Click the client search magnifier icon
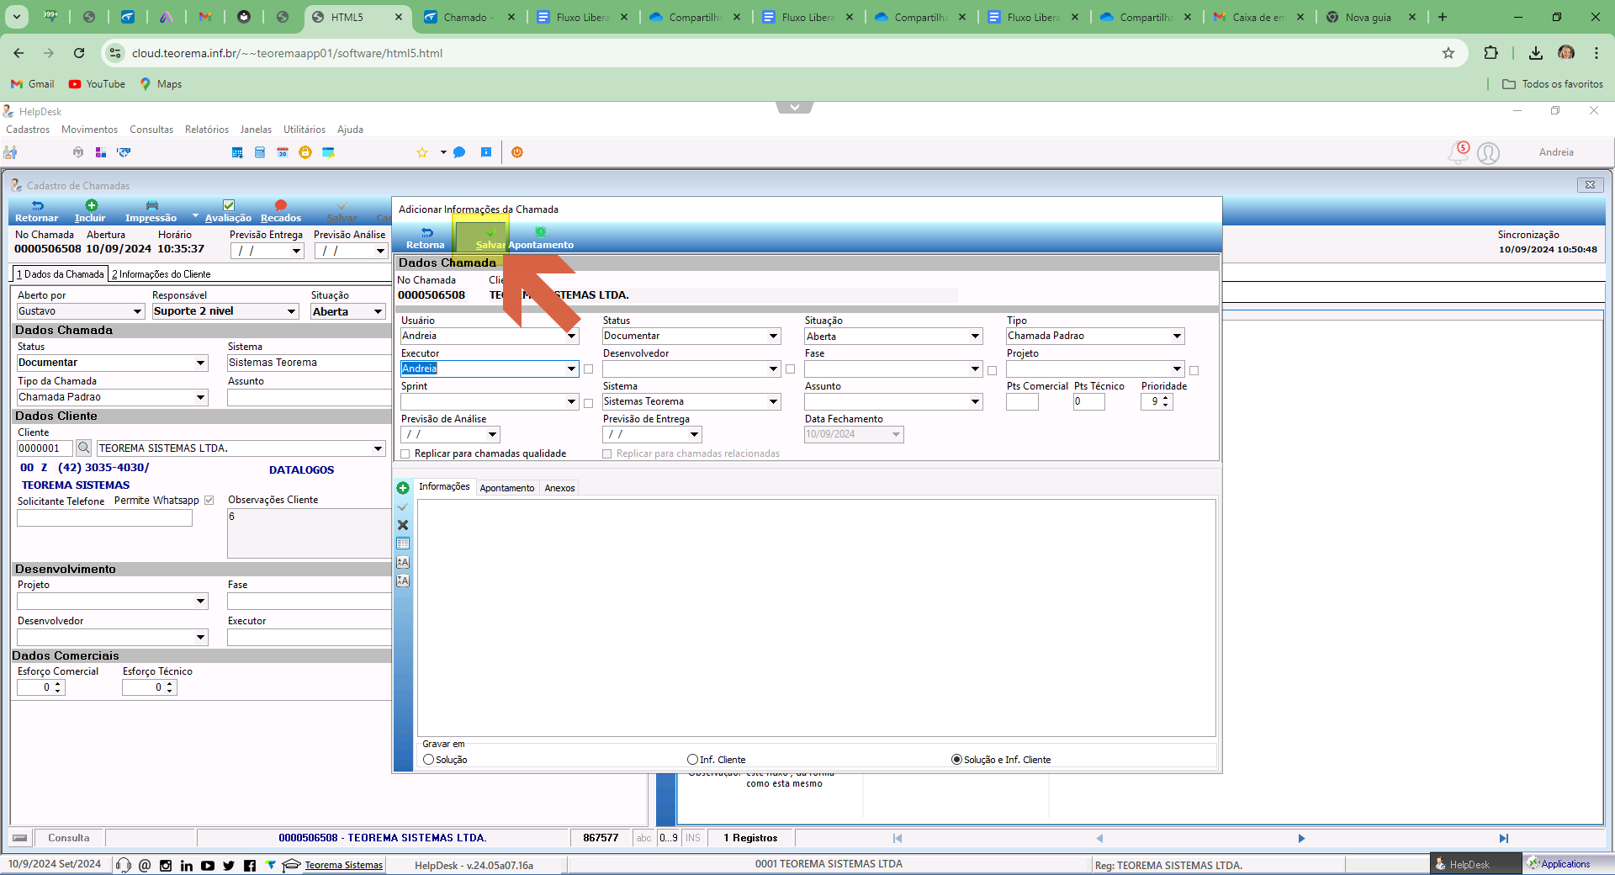This screenshot has height=875, width=1615. (84, 448)
